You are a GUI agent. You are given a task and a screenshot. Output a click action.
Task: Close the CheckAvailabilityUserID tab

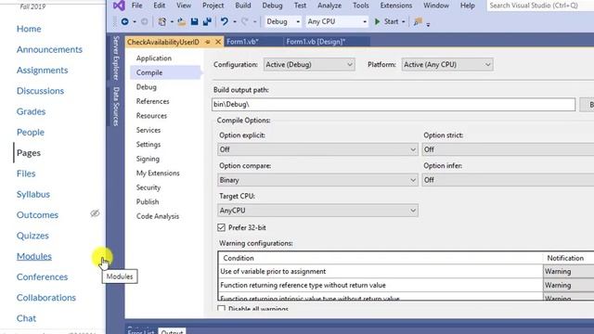218,42
